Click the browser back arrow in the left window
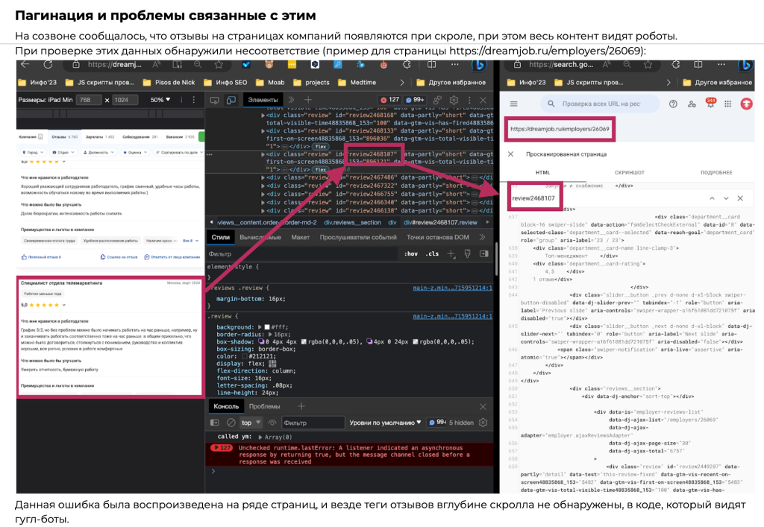This screenshot has height=527, width=764. pyautogui.click(x=25, y=65)
